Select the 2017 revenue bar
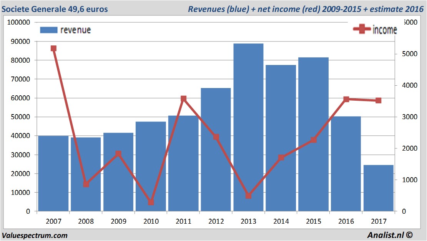 pyautogui.click(x=379, y=188)
